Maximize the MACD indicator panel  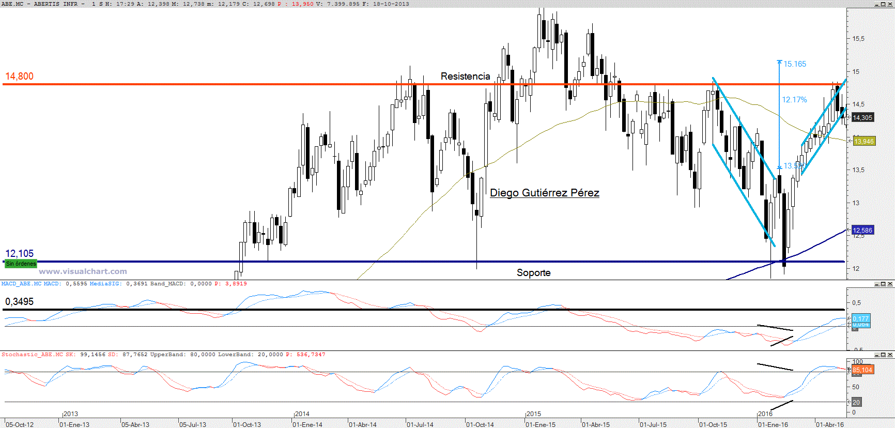coord(883,284)
